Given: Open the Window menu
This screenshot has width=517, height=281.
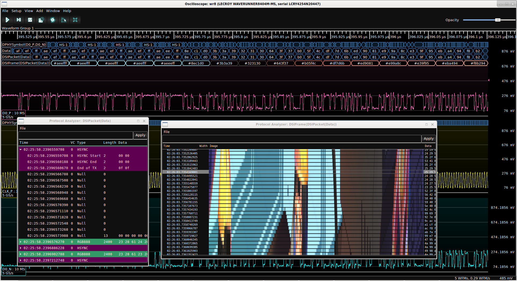Looking at the screenshot, I should tap(53, 11).
